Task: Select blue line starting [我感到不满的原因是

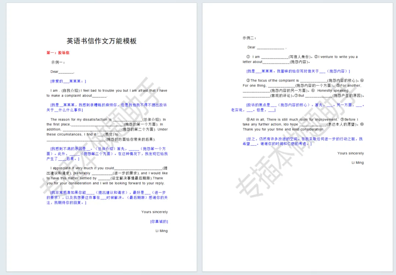Action: 108,149
